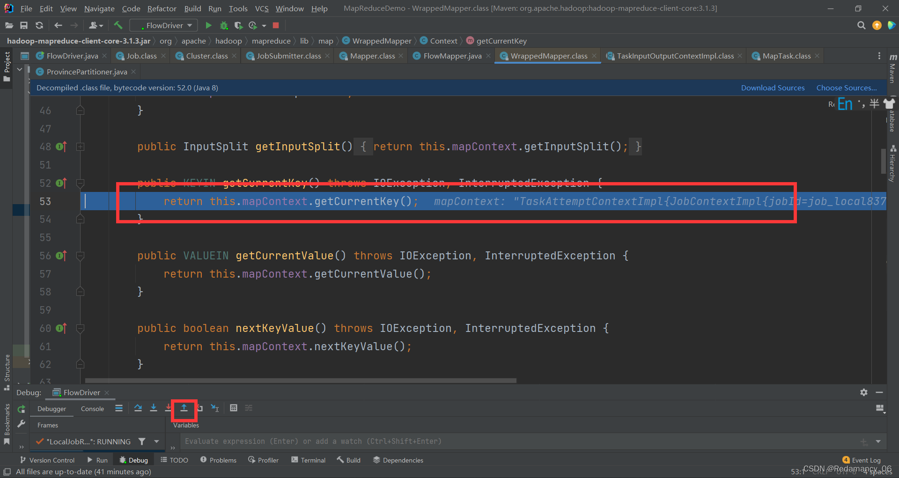
Task: Show tab list with three-dots icon
Action: 879,56
